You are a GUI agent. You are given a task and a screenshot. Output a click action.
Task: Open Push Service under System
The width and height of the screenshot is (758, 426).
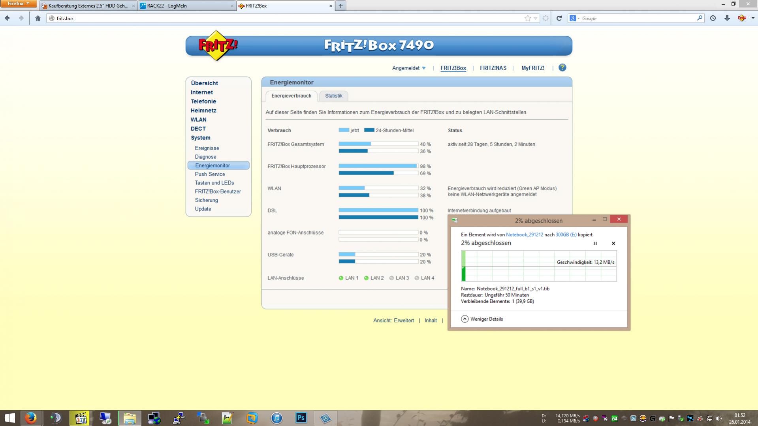coord(210,174)
